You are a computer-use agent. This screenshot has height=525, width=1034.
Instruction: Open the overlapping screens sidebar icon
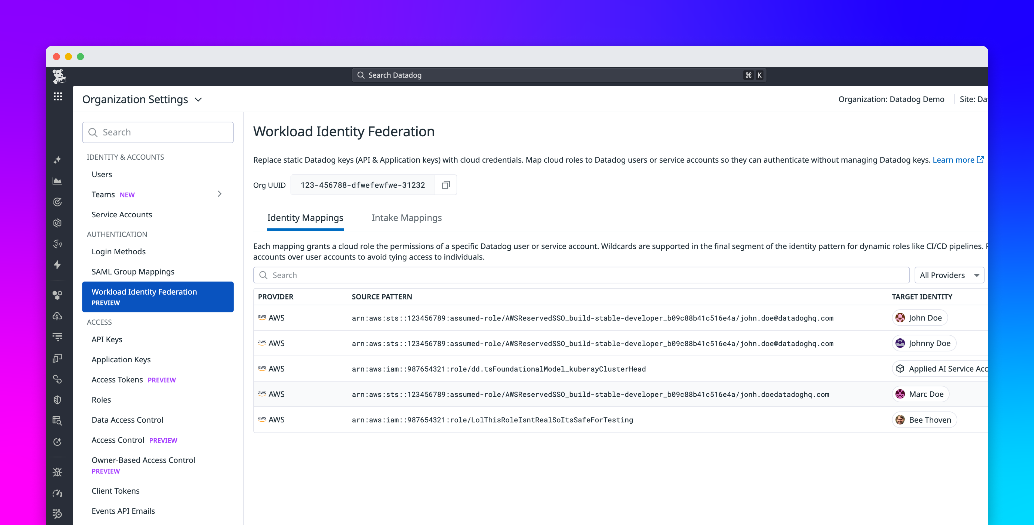tap(57, 358)
